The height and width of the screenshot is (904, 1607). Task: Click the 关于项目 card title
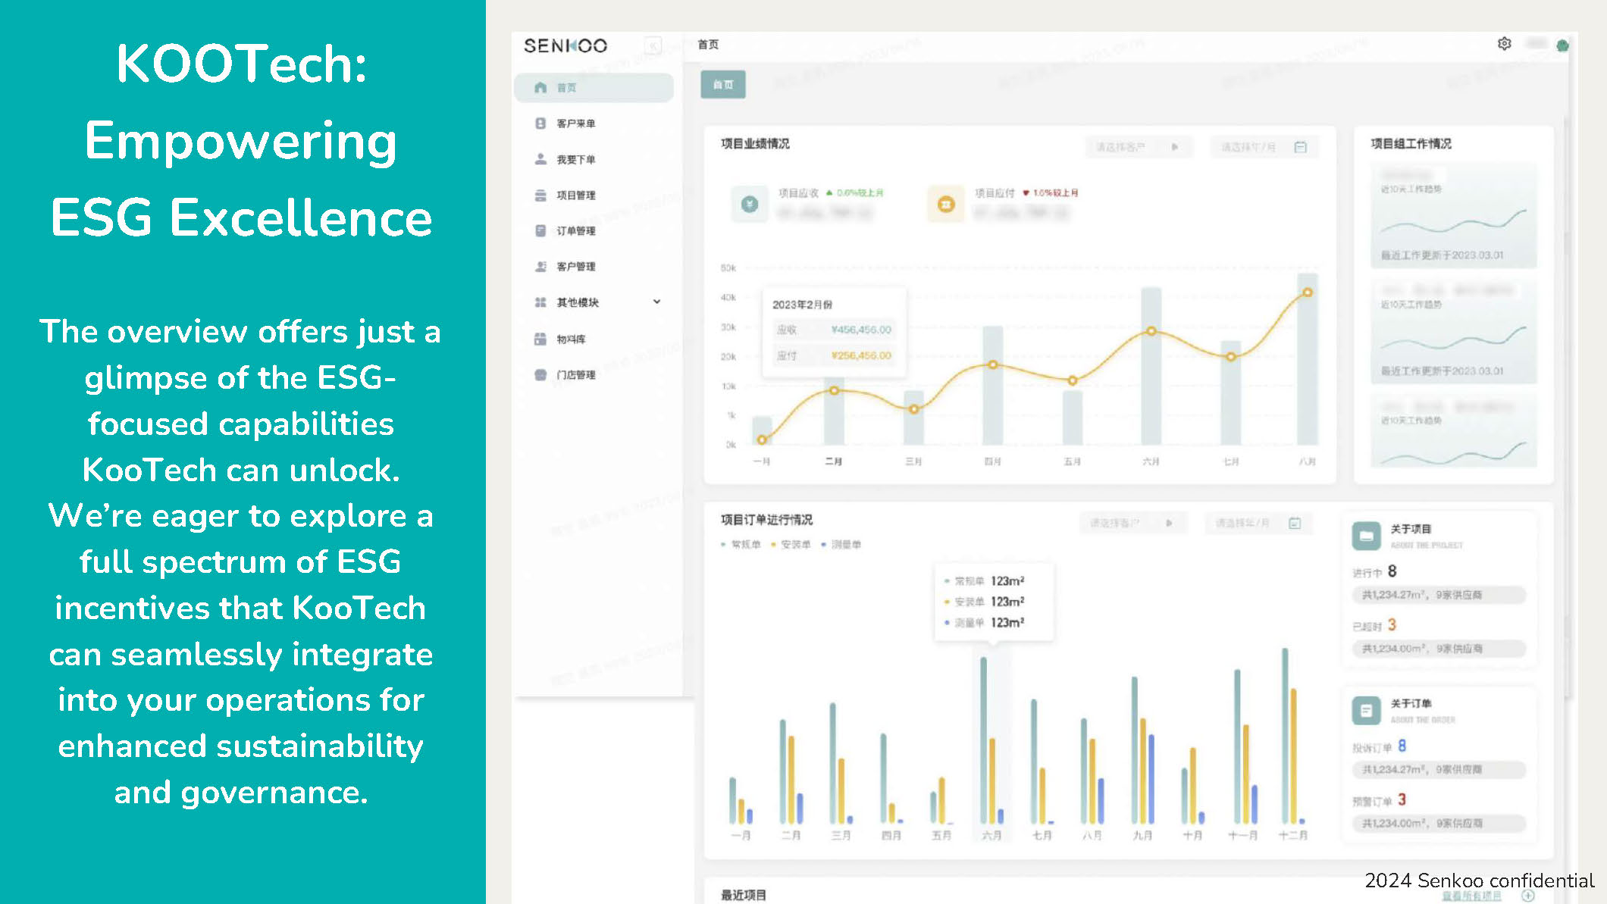(x=1410, y=529)
